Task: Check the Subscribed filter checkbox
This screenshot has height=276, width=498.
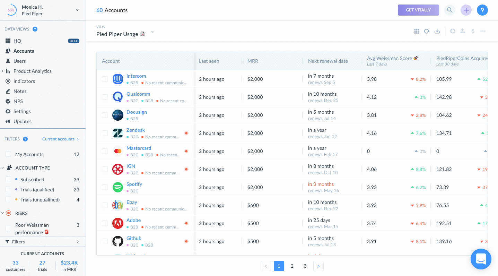Action: [x=8, y=180]
